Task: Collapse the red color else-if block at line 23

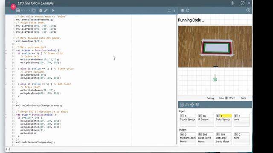Action: [x=6, y=84]
